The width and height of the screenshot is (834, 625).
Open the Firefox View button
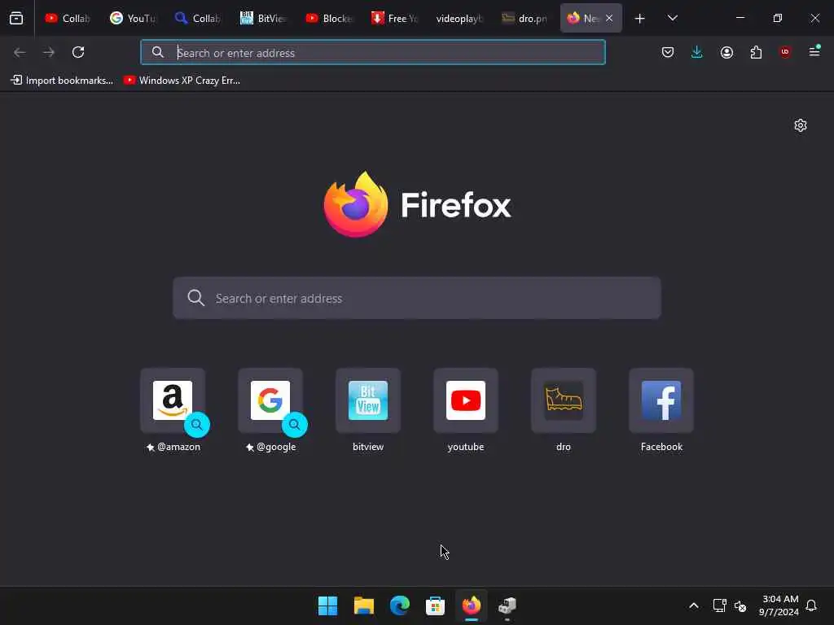(x=16, y=18)
